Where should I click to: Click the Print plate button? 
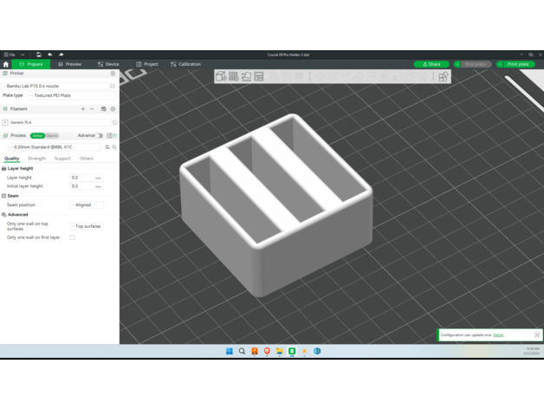tap(518, 64)
